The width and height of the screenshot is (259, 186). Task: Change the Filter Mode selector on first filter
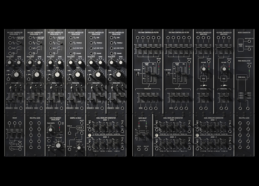pos(136,74)
